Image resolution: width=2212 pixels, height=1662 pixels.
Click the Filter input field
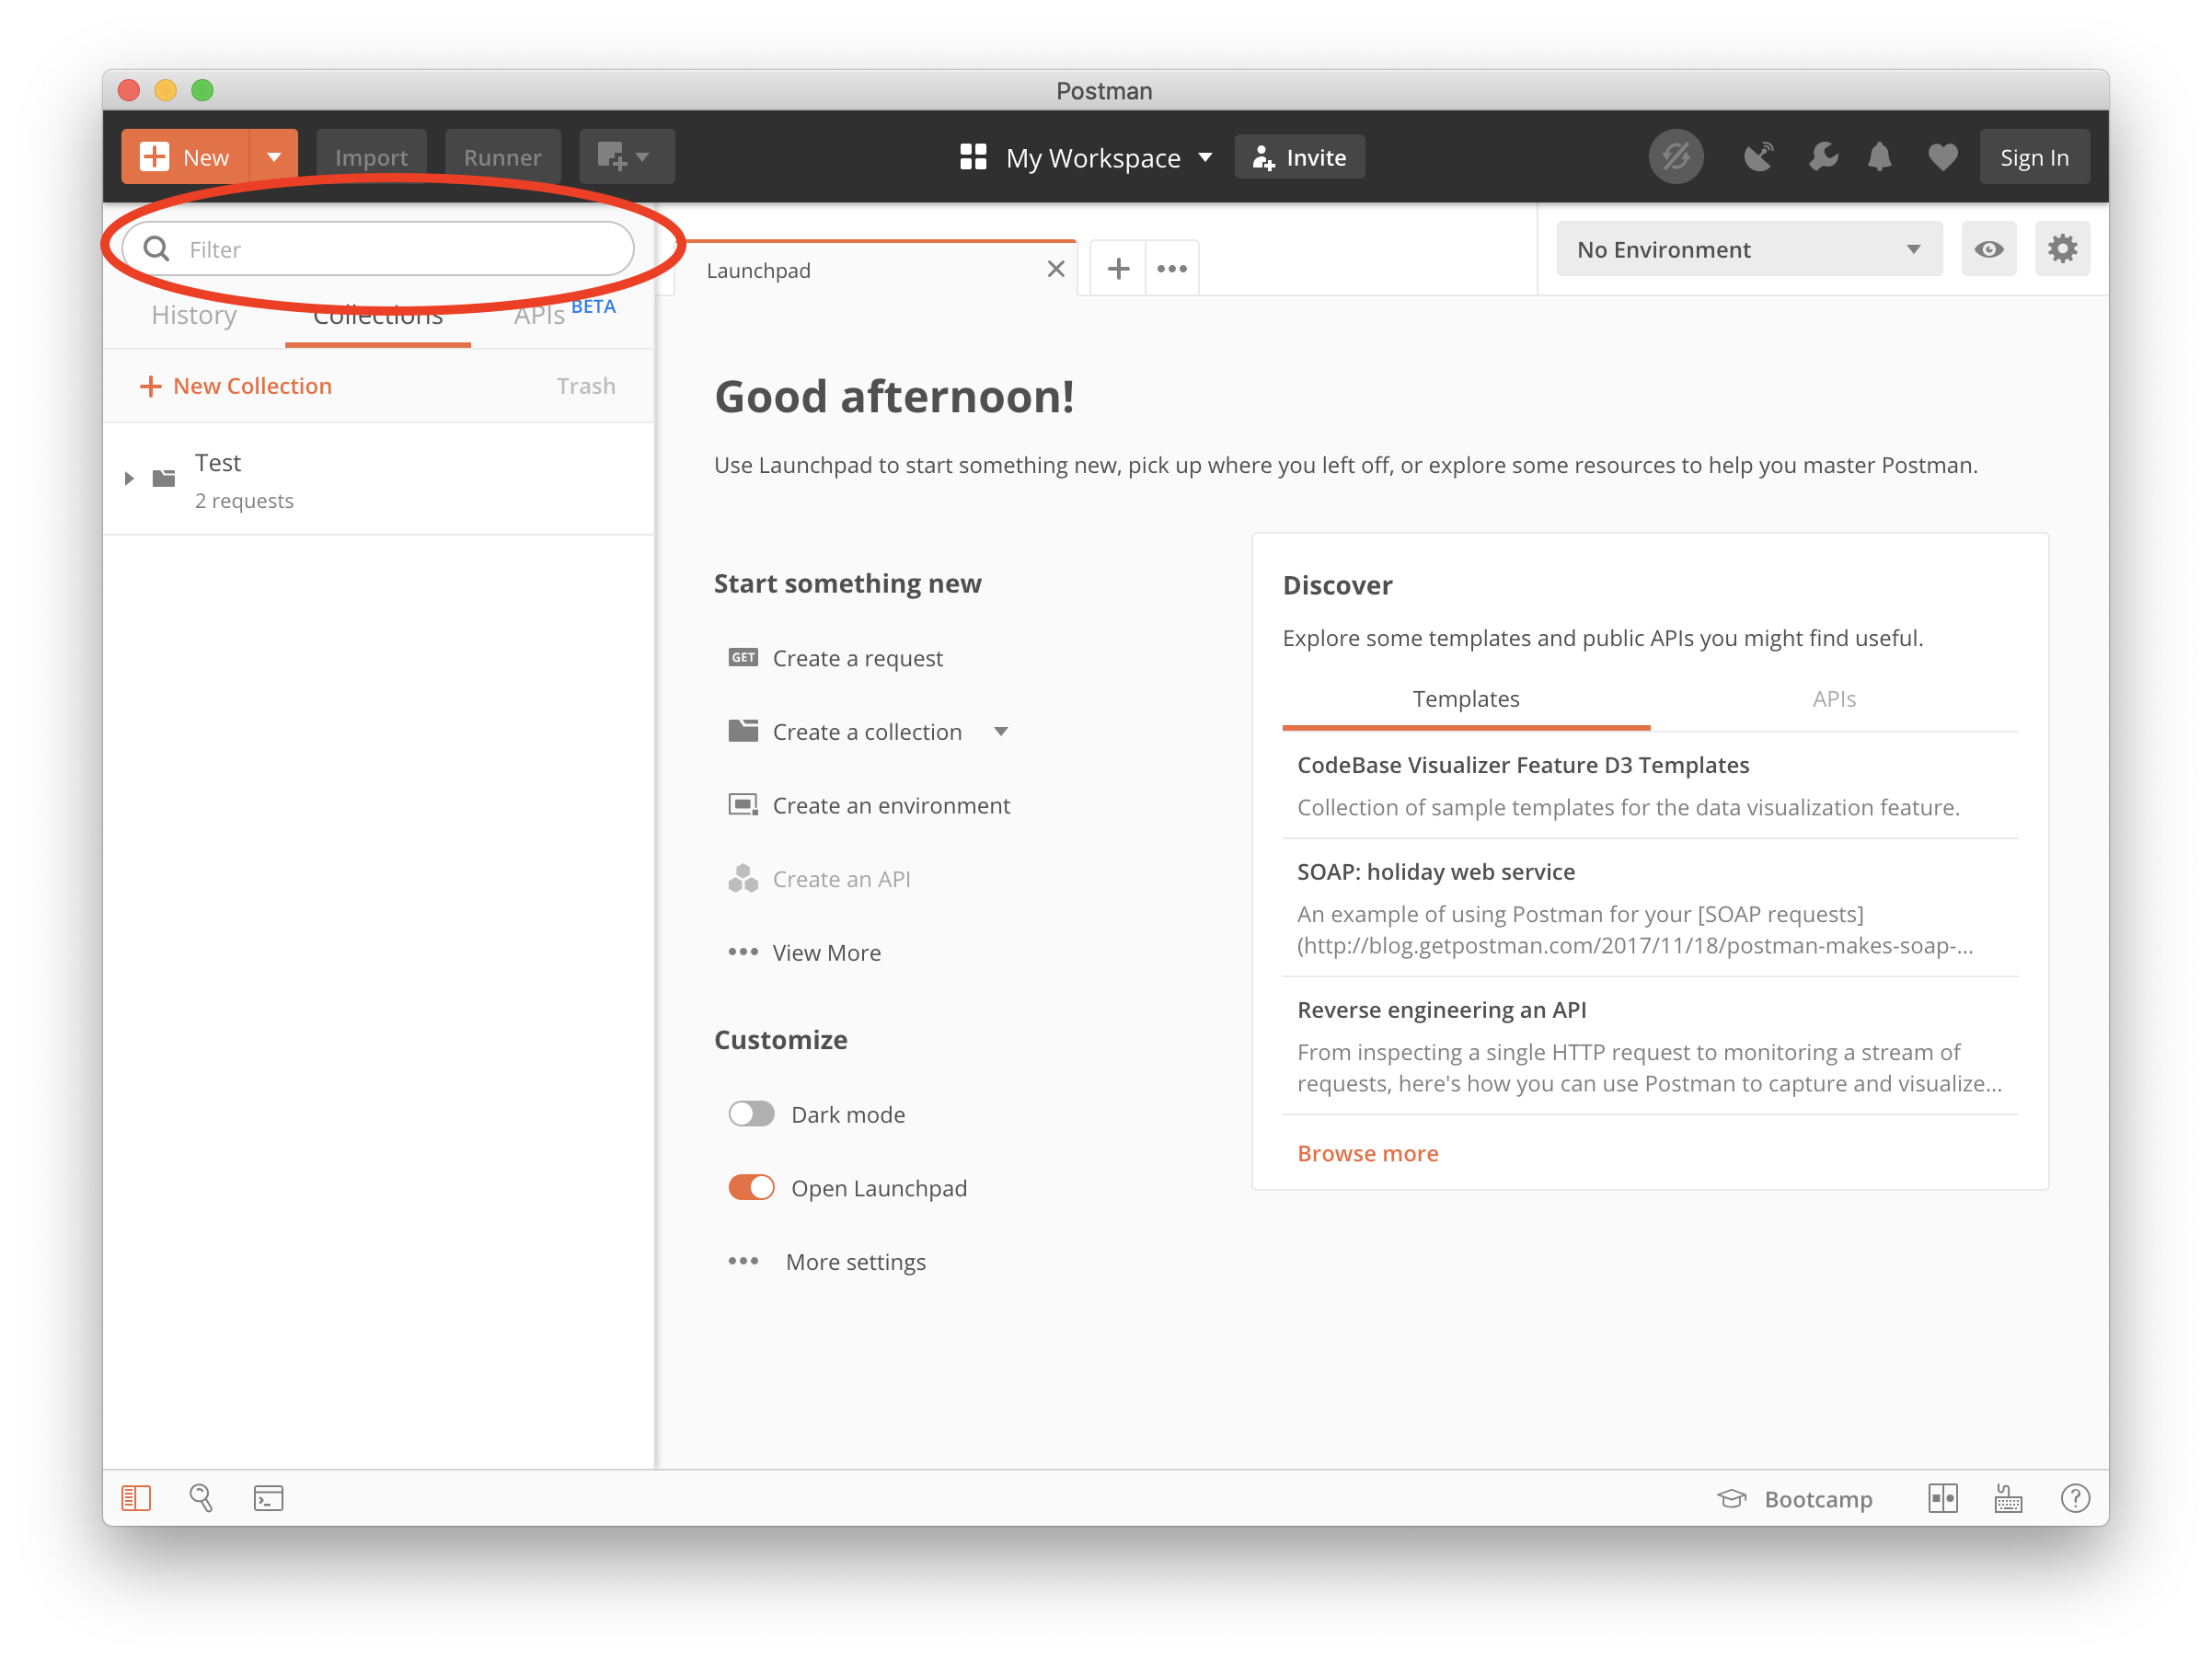pos(378,249)
